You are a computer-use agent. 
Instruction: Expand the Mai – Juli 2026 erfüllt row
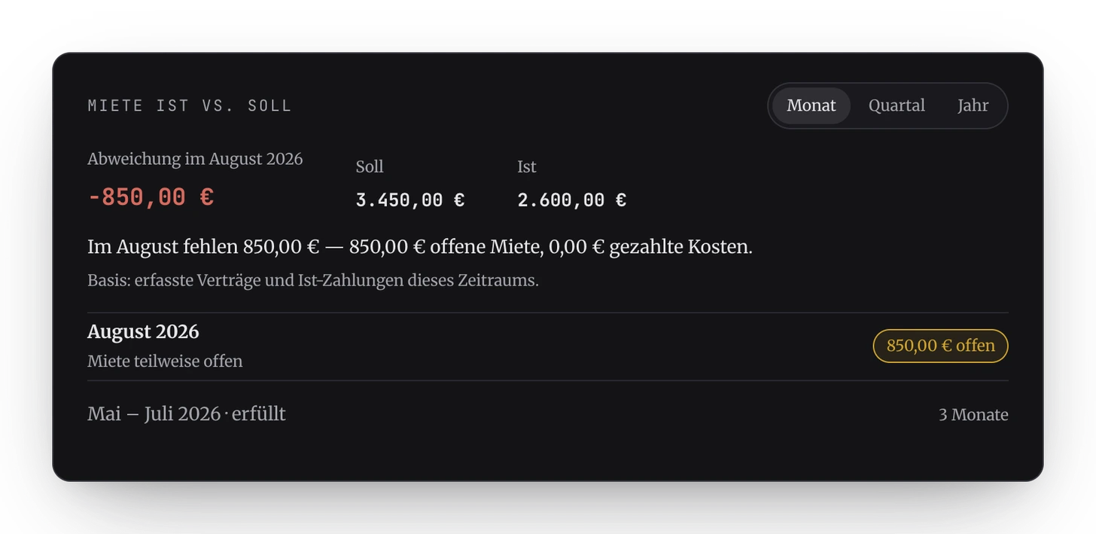tap(548, 414)
